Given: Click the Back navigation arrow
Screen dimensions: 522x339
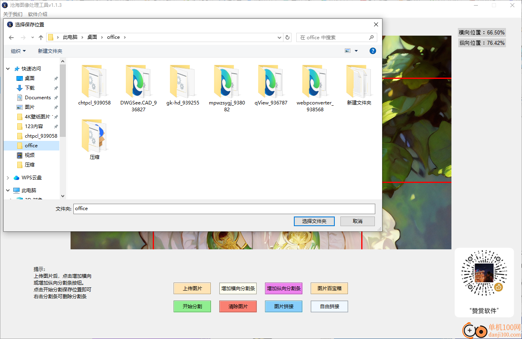Looking at the screenshot, I should click(11, 37).
